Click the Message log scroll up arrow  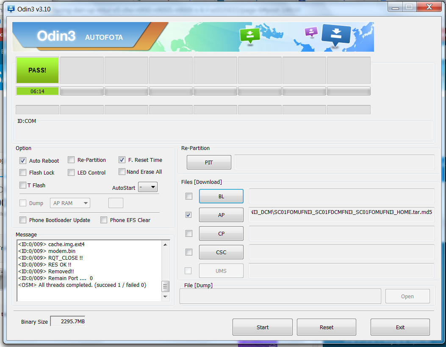[165, 244]
